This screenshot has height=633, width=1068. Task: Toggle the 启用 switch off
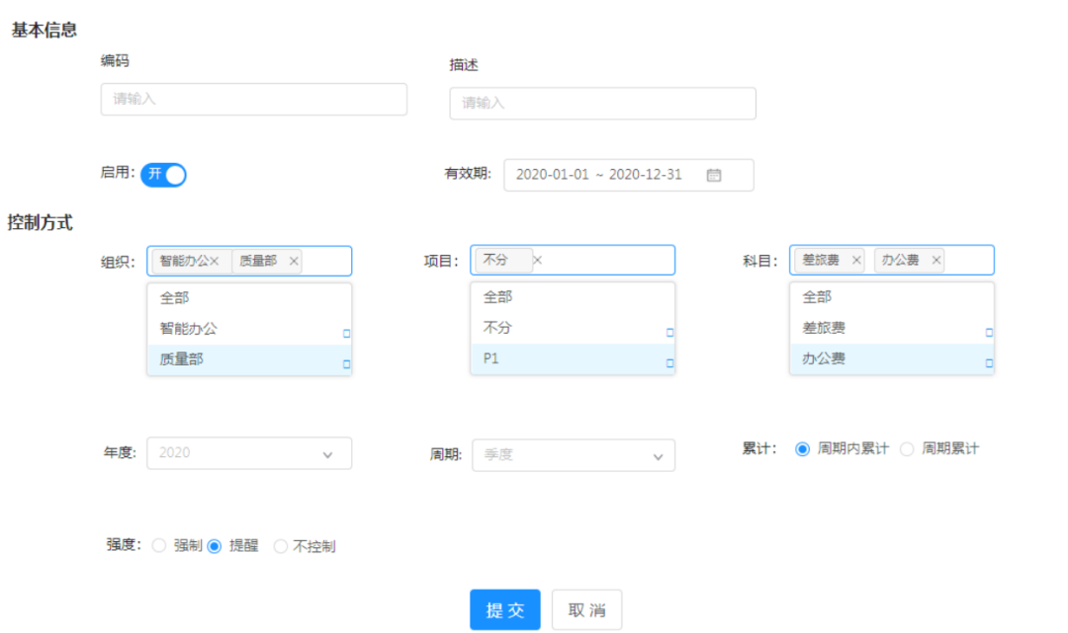coord(163,175)
